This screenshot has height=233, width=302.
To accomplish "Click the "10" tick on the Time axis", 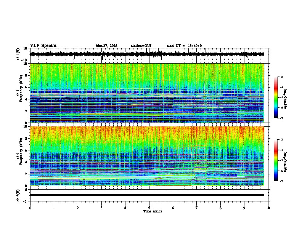I will 268,208.
